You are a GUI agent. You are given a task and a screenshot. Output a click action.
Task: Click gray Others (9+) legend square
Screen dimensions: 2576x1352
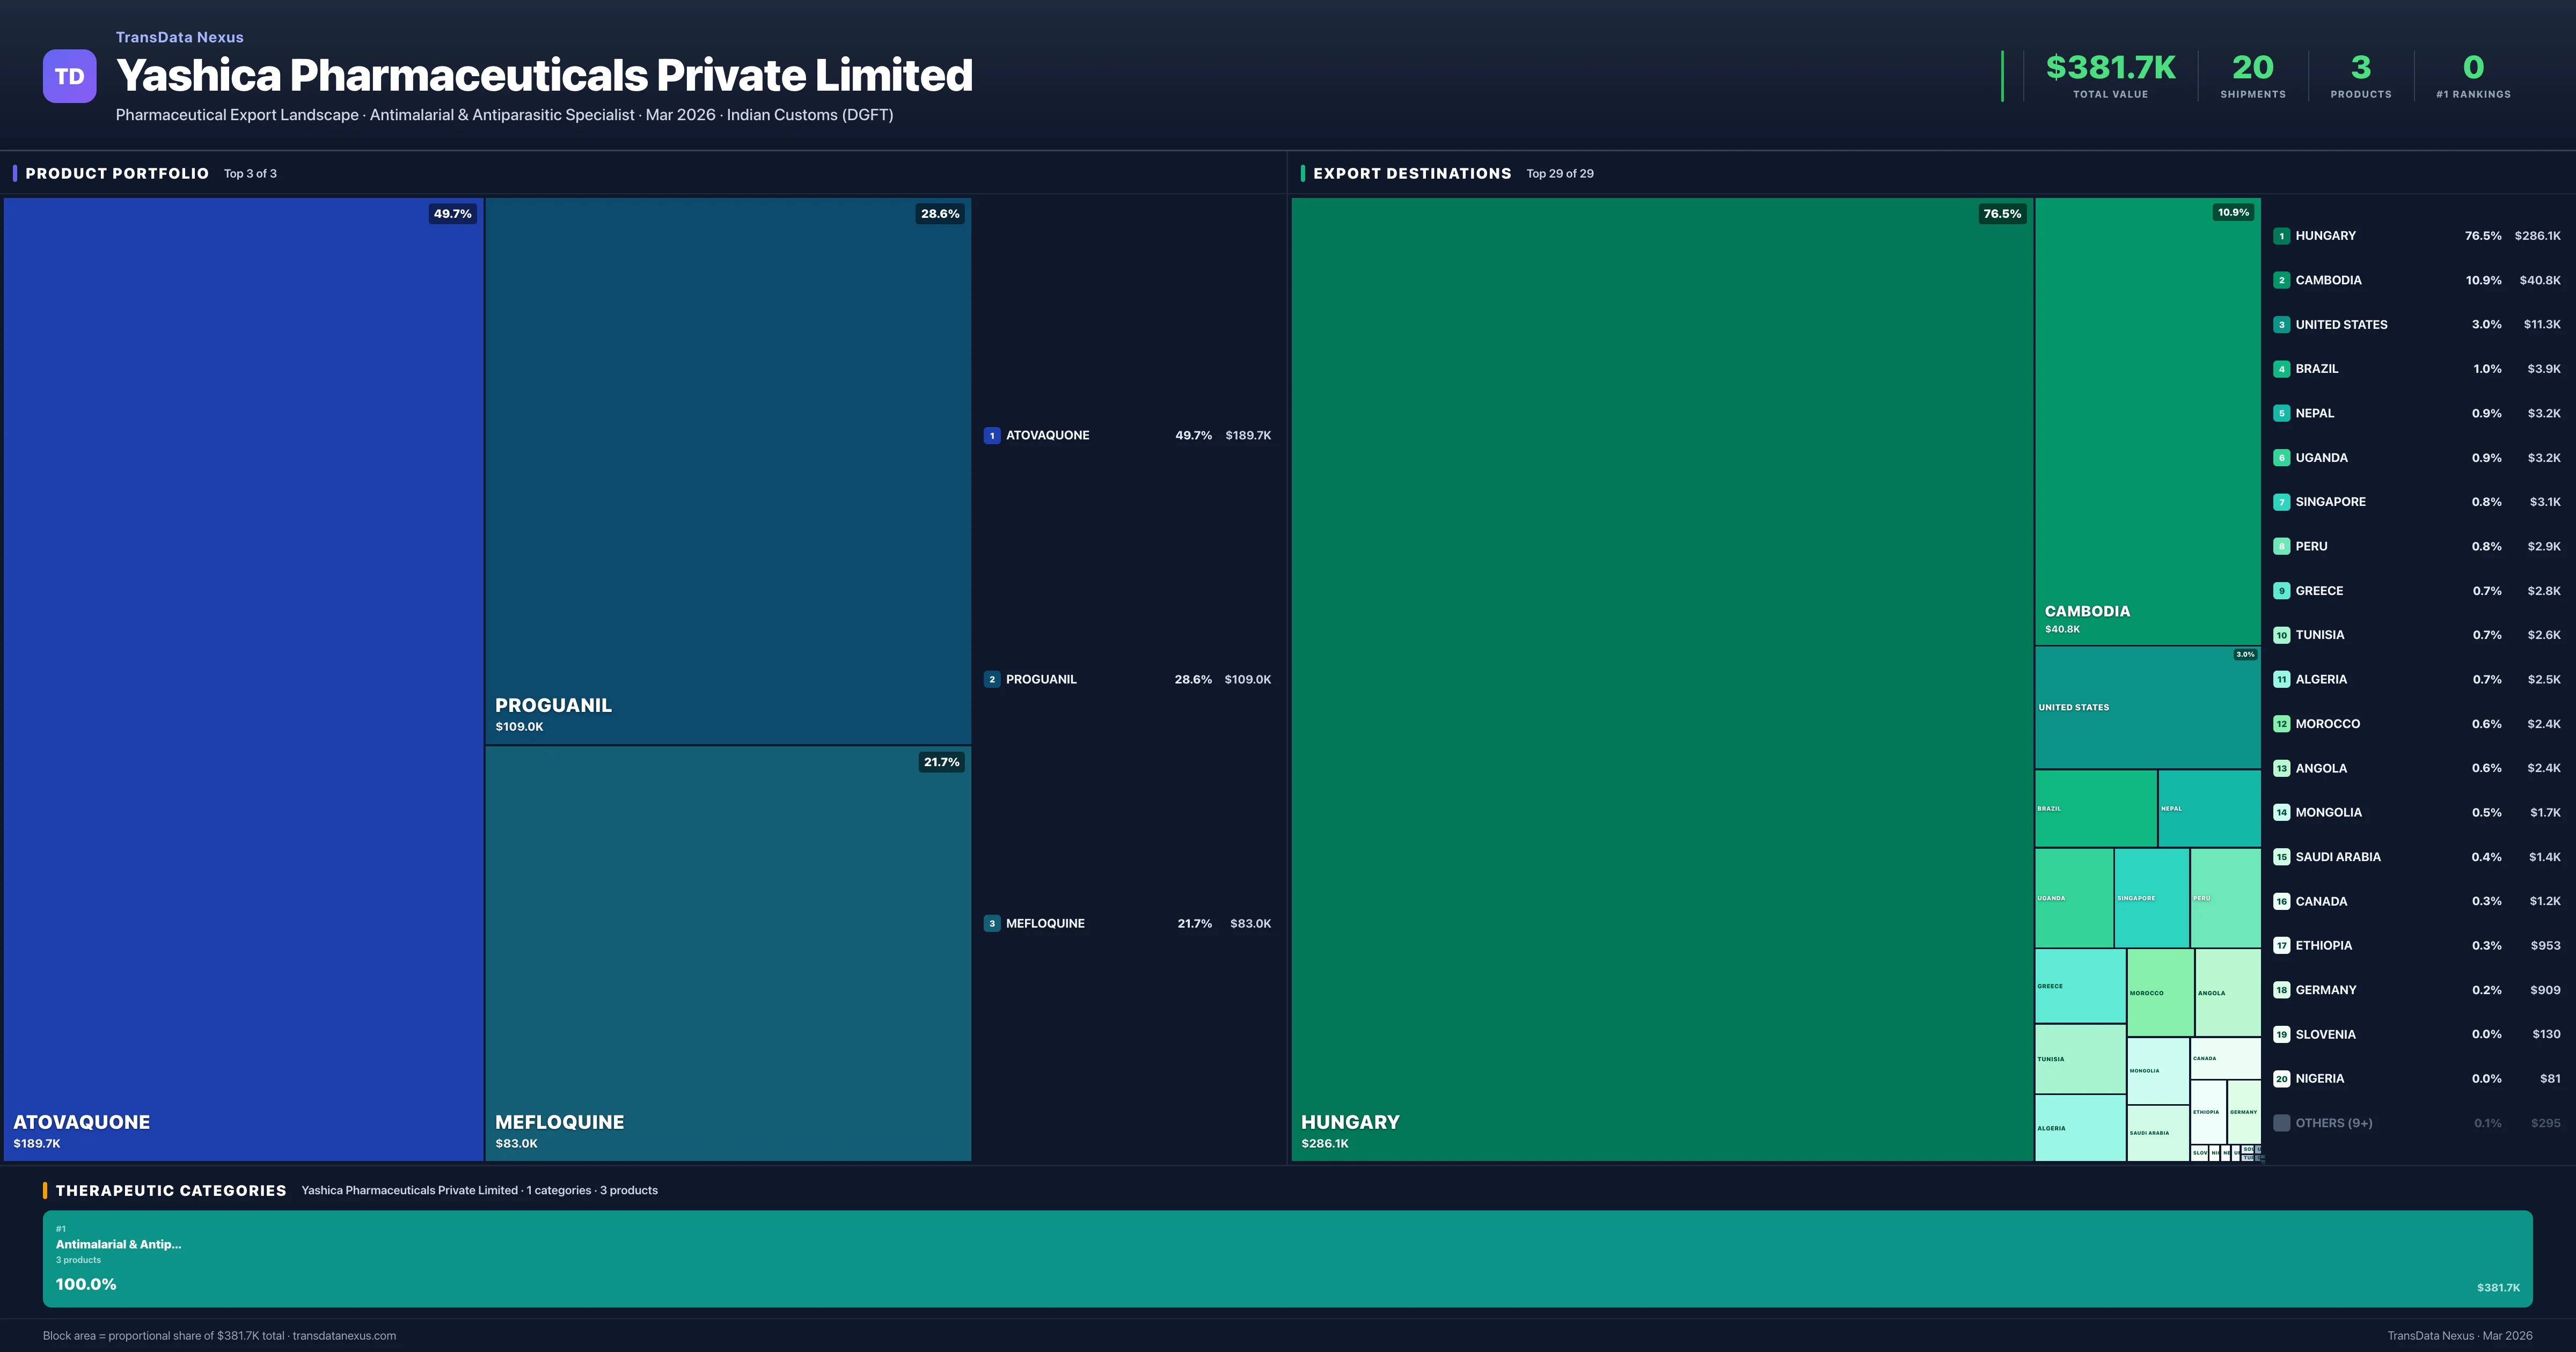point(2281,1123)
